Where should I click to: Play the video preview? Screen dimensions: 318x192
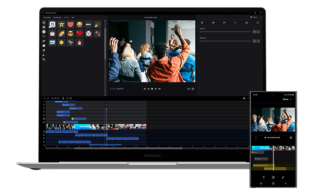(x=152, y=89)
